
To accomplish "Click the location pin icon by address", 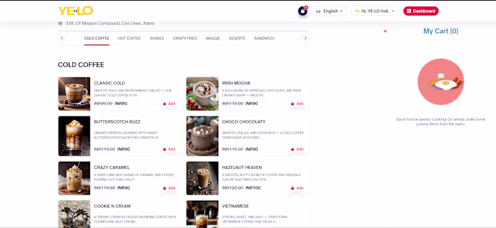I will [60, 24].
